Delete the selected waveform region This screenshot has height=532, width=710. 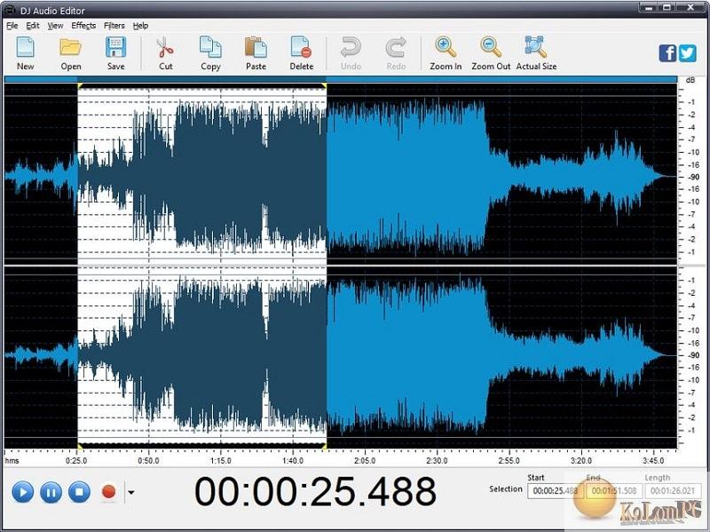pyautogui.click(x=302, y=53)
